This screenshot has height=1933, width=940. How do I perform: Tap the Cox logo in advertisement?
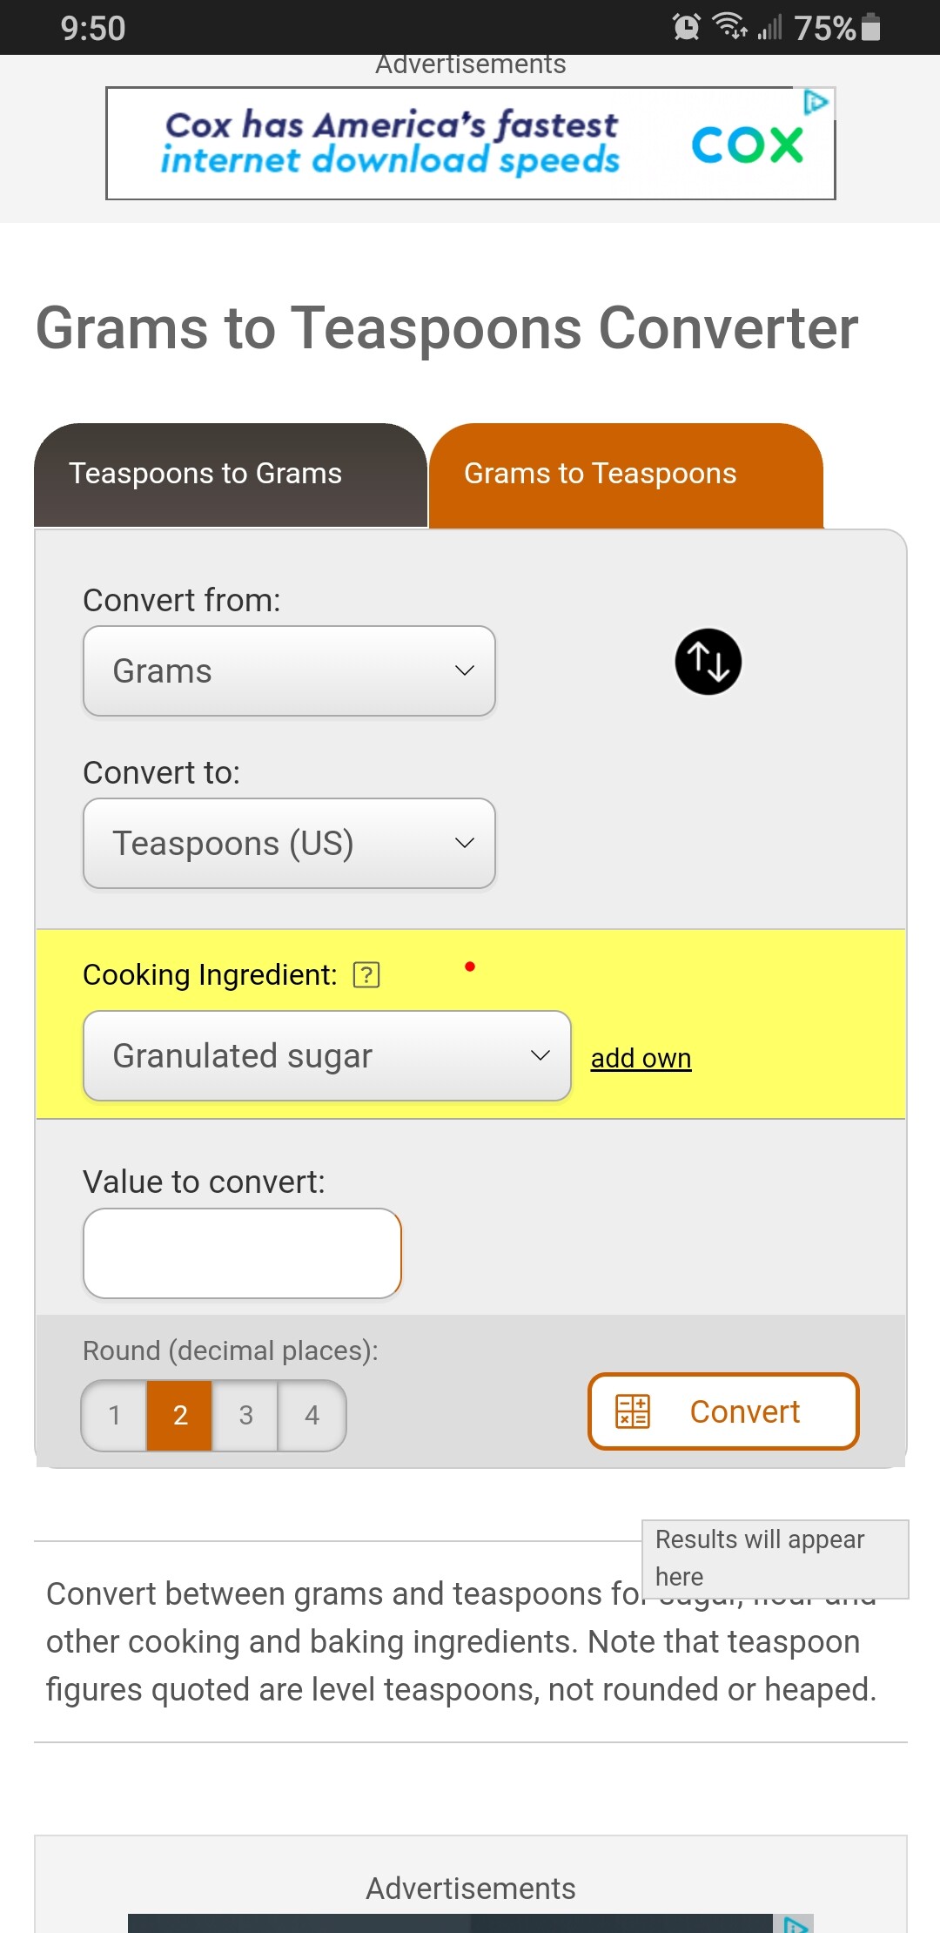coord(747,145)
